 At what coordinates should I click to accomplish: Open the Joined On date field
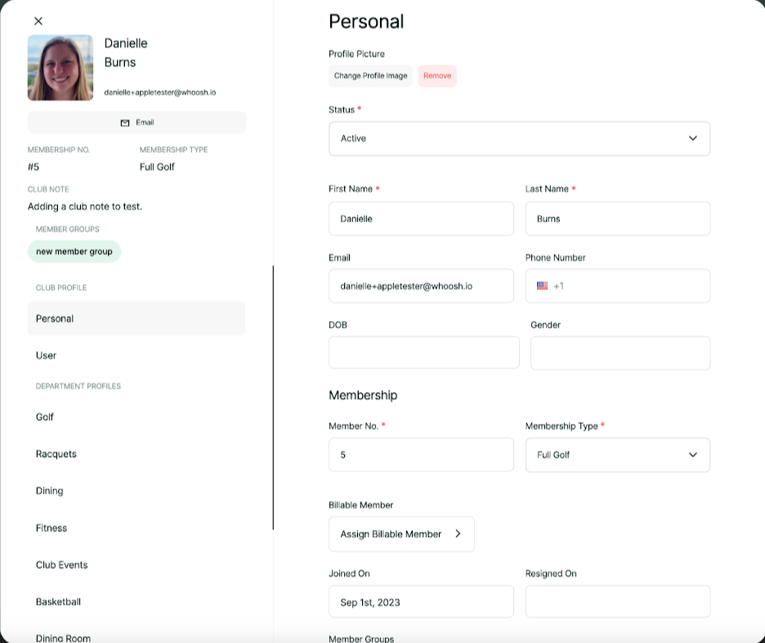[421, 602]
